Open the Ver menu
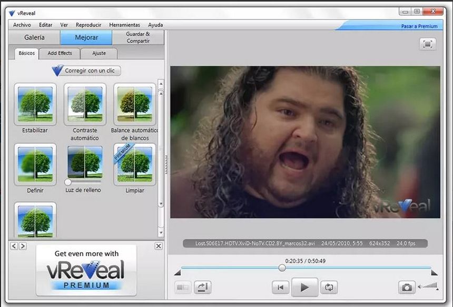This screenshot has width=453, height=307. (x=64, y=25)
